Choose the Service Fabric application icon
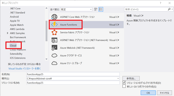174x96 pixels. tap(54, 32)
